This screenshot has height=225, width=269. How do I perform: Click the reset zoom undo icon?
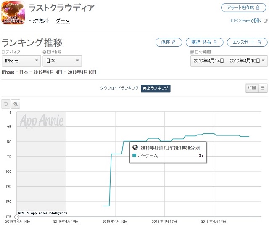point(6,104)
